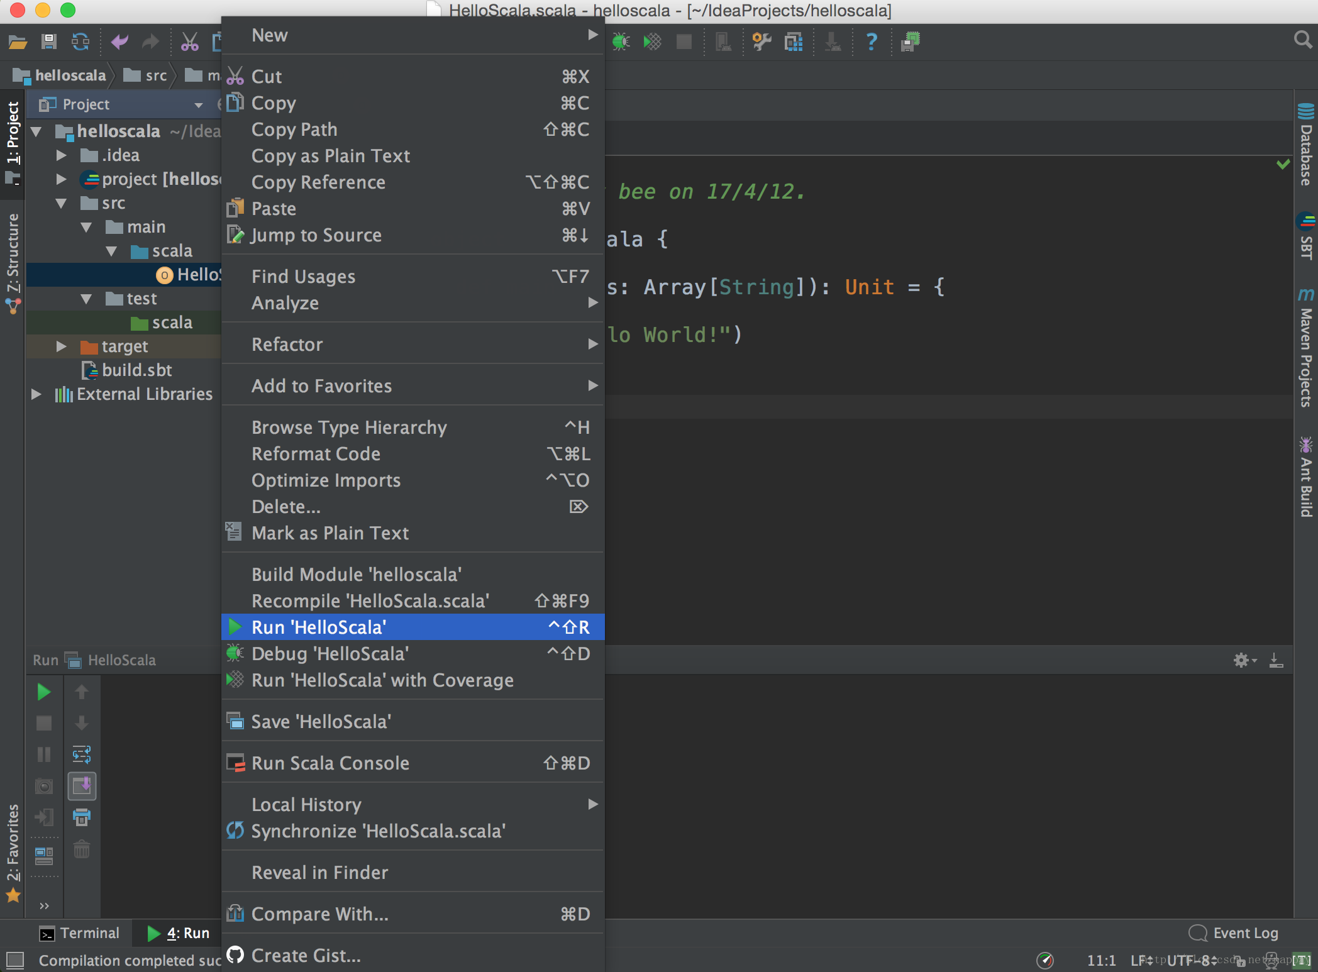This screenshot has height=972, width=1318.
Task: Toggle soft-wrap icon in Run panel
Action: tap(82, 754)
